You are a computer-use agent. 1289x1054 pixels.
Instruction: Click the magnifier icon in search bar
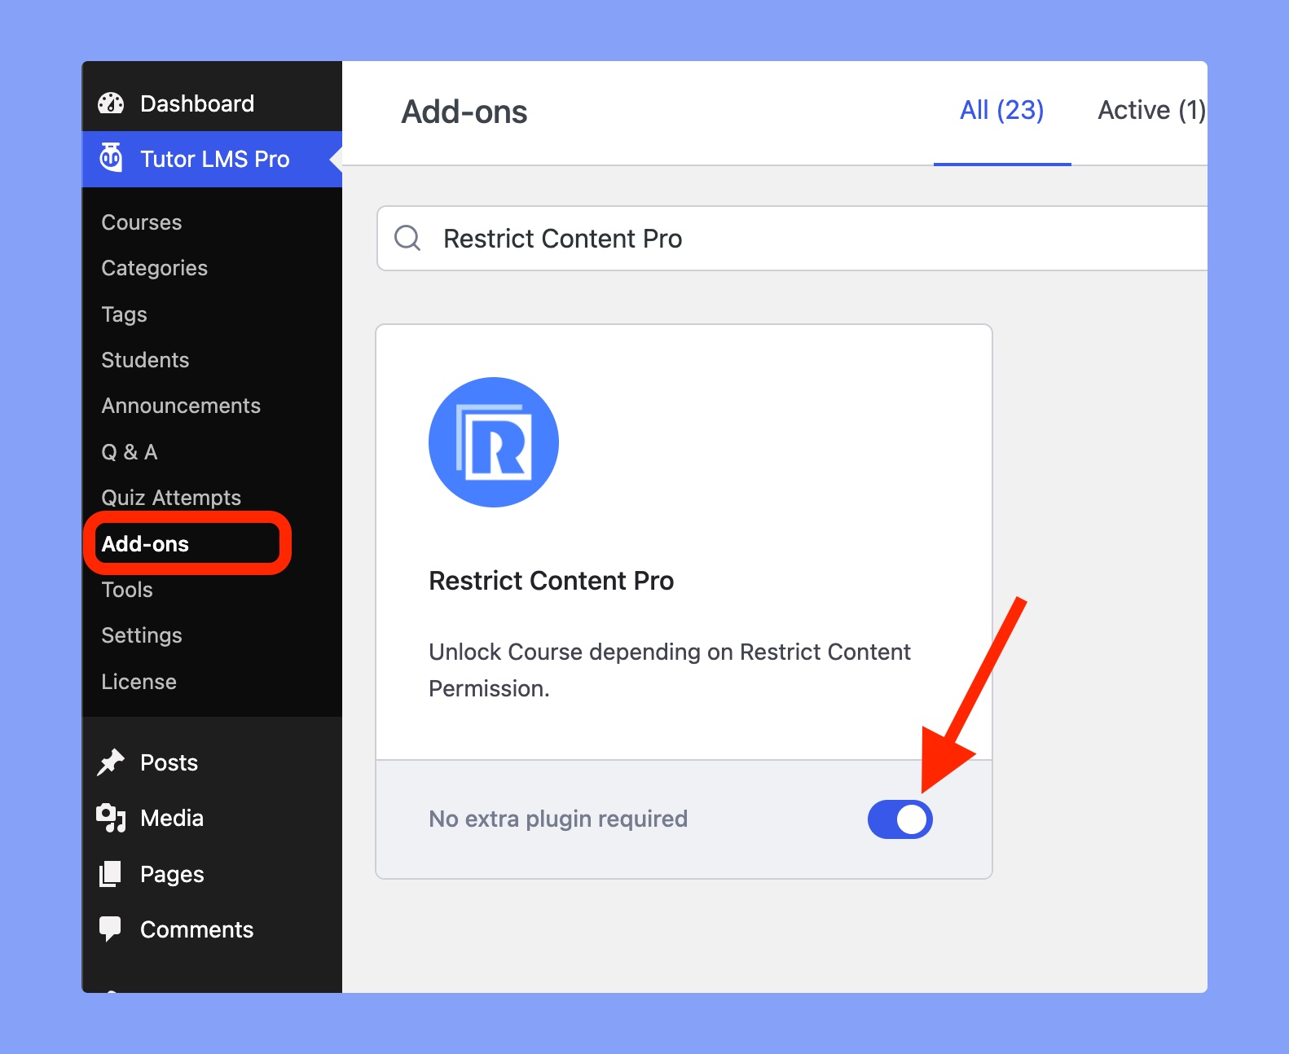[x=407, y=238]
